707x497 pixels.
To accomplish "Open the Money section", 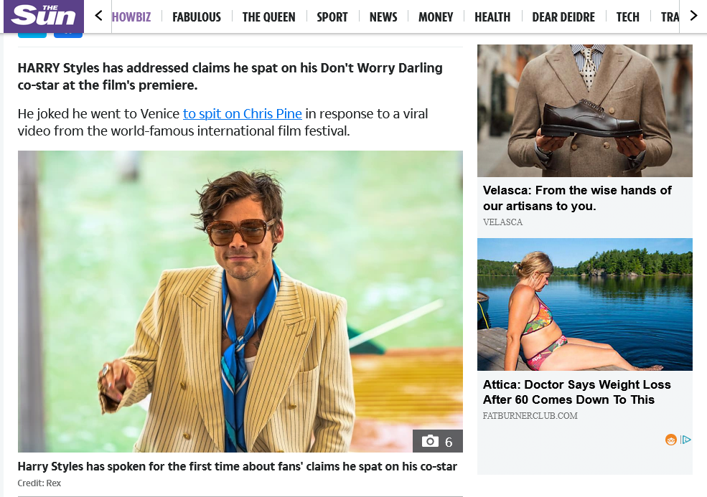I will pyautogui.click(x=436, y=17).
